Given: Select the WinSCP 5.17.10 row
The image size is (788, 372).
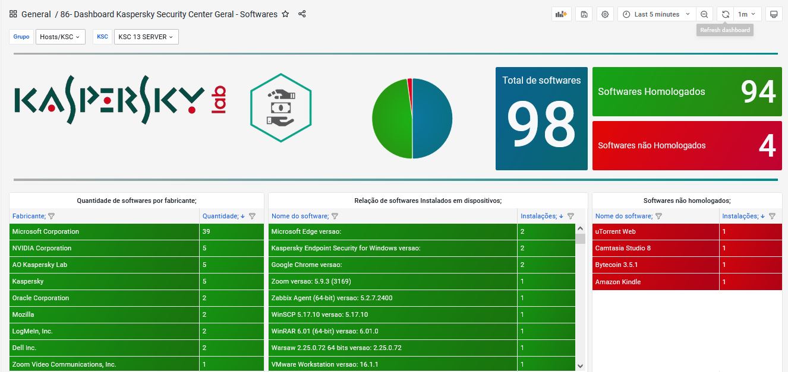Looking at the screenshot, I should (x=422, y=314).
